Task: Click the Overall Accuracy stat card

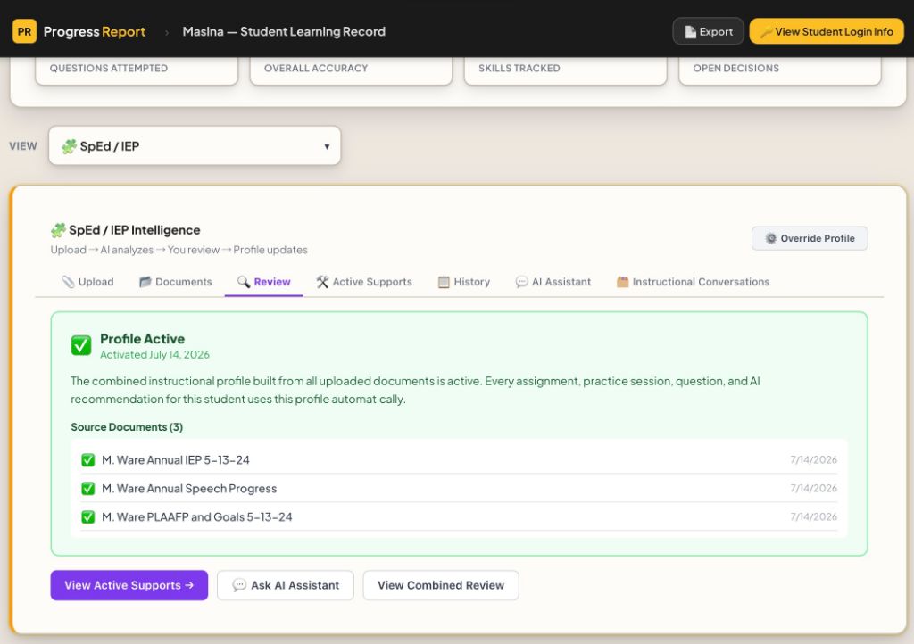Action: pos(351,70)
